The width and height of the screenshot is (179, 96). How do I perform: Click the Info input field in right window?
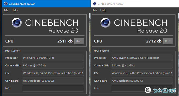142,88
